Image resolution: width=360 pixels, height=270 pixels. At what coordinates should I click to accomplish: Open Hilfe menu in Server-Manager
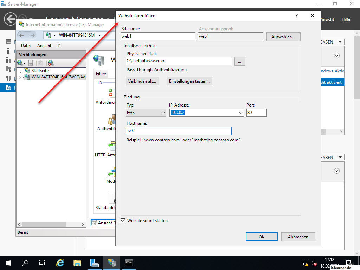[346, 19]
